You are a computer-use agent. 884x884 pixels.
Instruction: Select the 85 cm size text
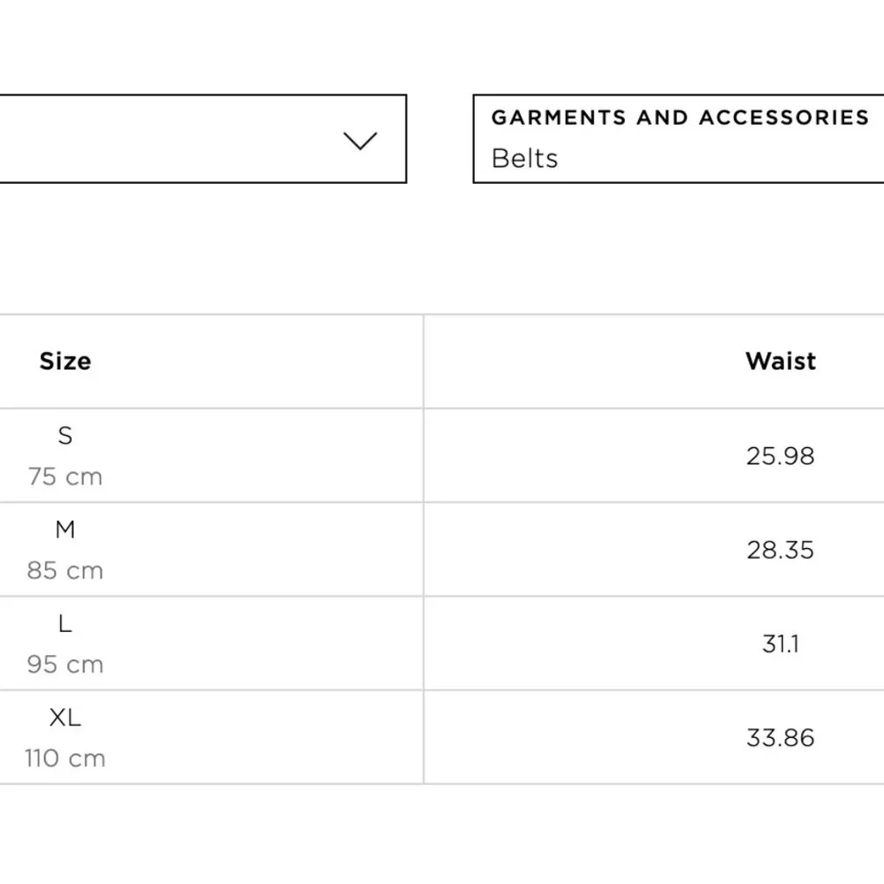pyautogui.click(x=65, y=570)
